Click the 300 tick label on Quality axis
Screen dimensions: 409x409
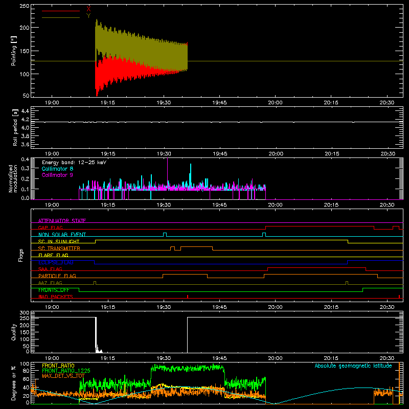coord(25,312)
